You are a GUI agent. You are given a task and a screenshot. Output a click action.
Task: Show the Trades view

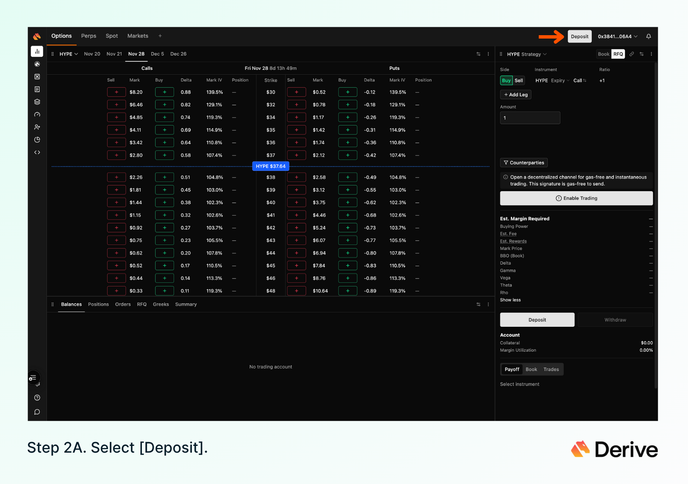(x=551, y=370)
